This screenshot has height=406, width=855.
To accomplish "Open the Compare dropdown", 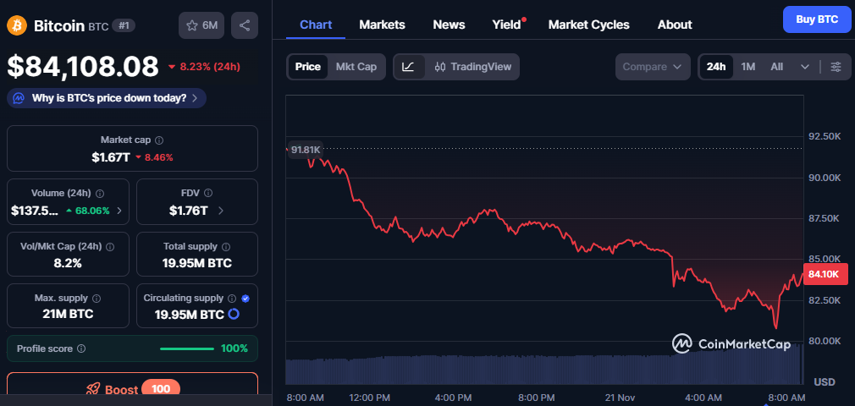I will pos(652,67).
